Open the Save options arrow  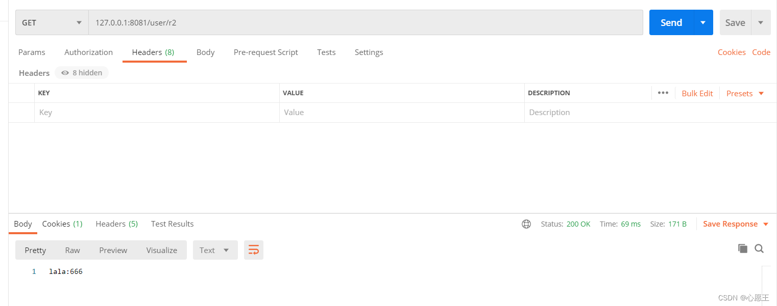tap(761, 22)
